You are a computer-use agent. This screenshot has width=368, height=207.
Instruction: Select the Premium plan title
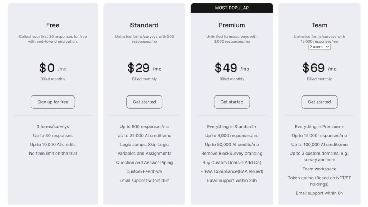click(232, 25)
